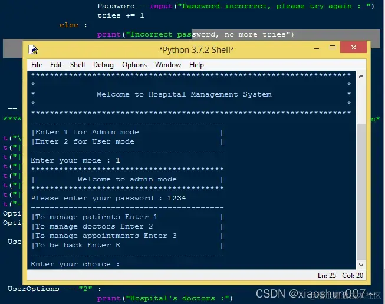Click 'Please enter your password : 1234' line

click(x=108, y=199)
